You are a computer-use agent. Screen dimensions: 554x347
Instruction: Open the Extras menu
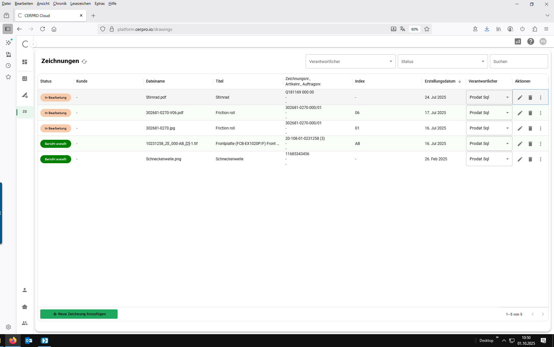pos(100,4)
